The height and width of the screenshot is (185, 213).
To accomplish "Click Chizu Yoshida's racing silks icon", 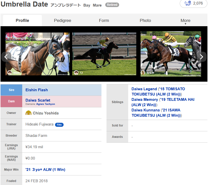I will tap(28, 113).
